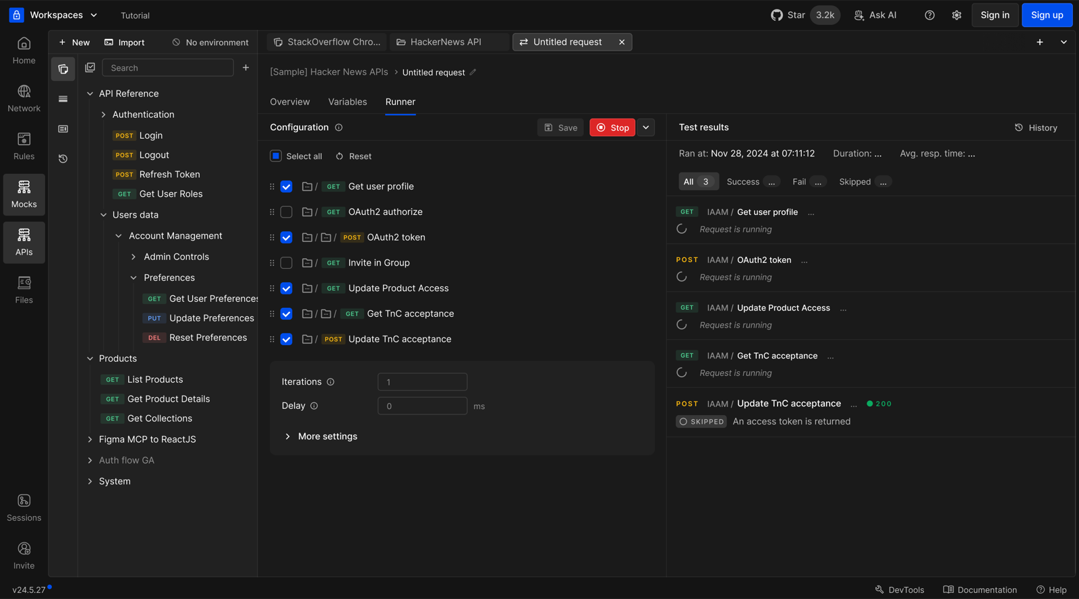Show info tooltip for Iterations
1079x599 pixels.
click(x=330, y=382)
